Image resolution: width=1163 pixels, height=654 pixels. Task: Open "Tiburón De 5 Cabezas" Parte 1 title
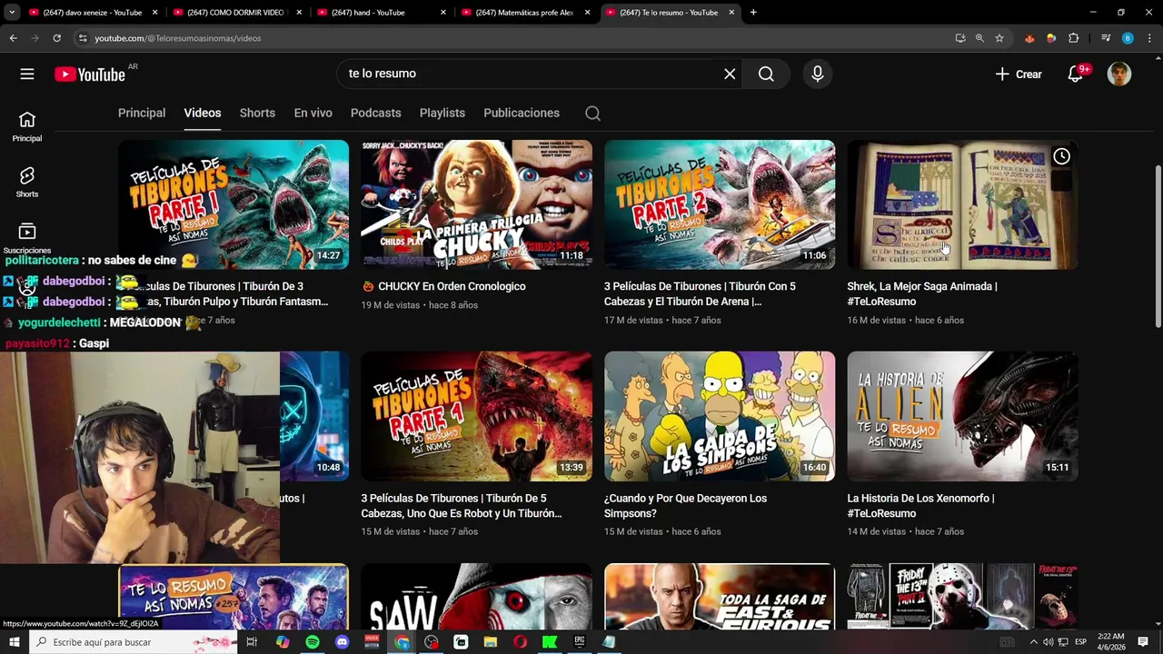(x=461, y=506)
